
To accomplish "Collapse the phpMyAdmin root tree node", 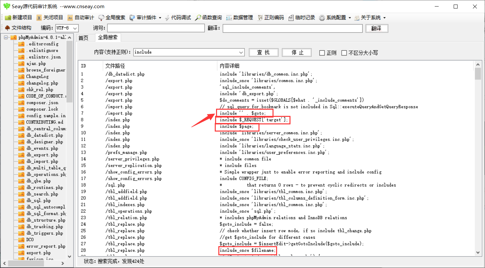I will (6, 37).
